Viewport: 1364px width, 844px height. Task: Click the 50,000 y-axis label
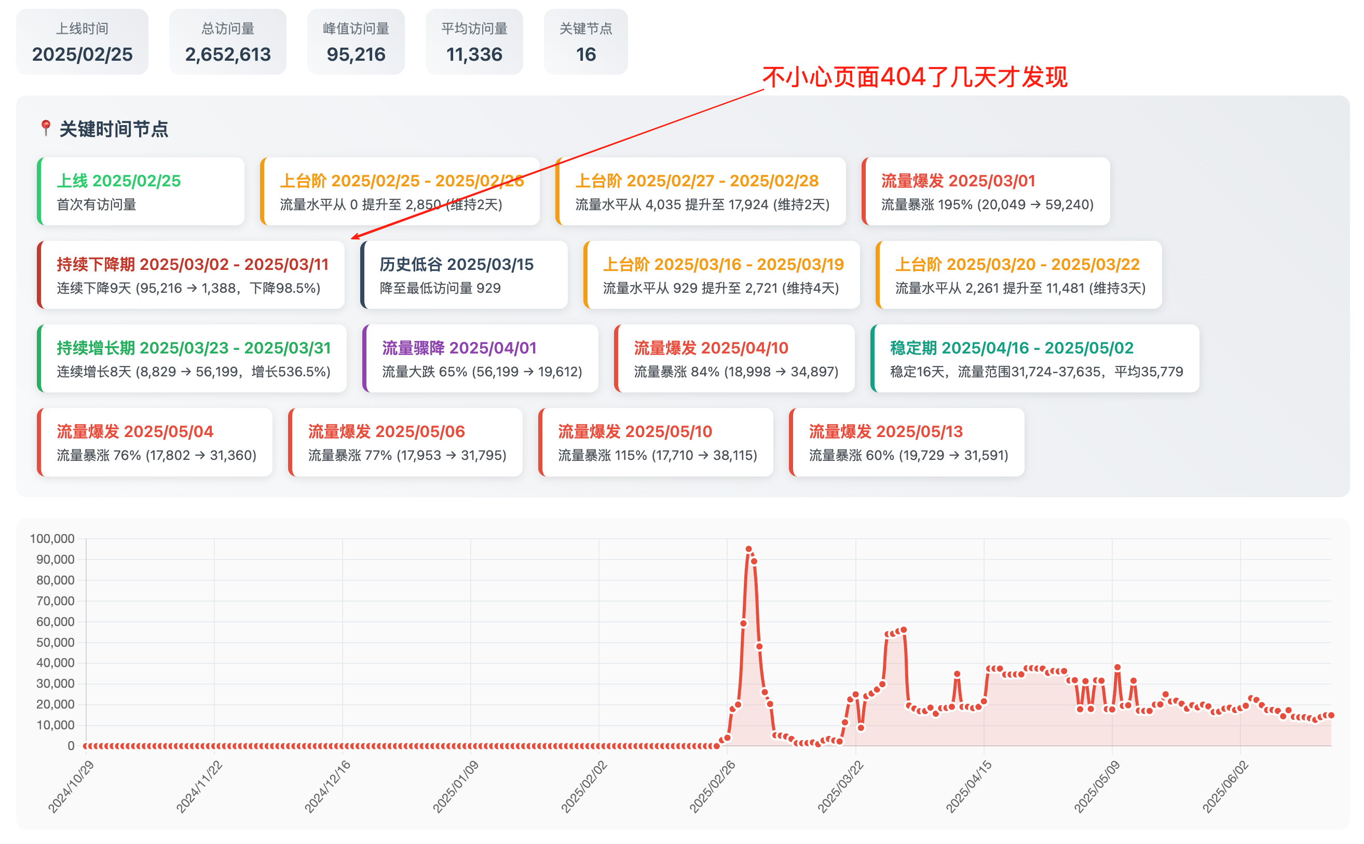pos(55,643)
